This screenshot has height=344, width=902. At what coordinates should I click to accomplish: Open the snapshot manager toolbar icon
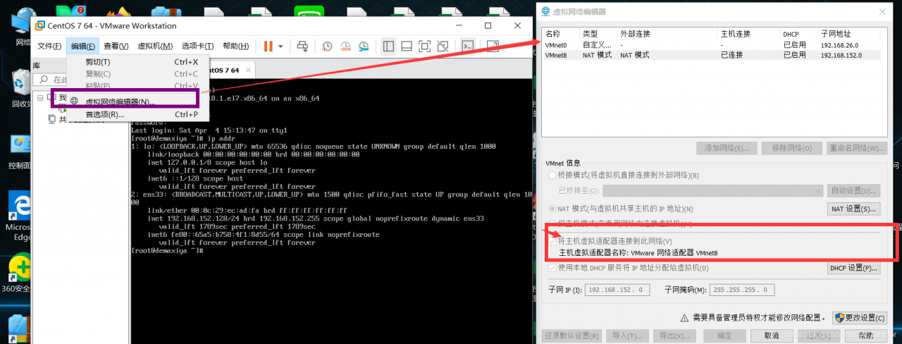363,47
